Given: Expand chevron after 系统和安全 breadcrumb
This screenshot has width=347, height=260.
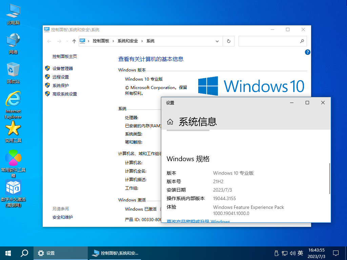Looking at the screenshot, I should [x=142, y=41].
